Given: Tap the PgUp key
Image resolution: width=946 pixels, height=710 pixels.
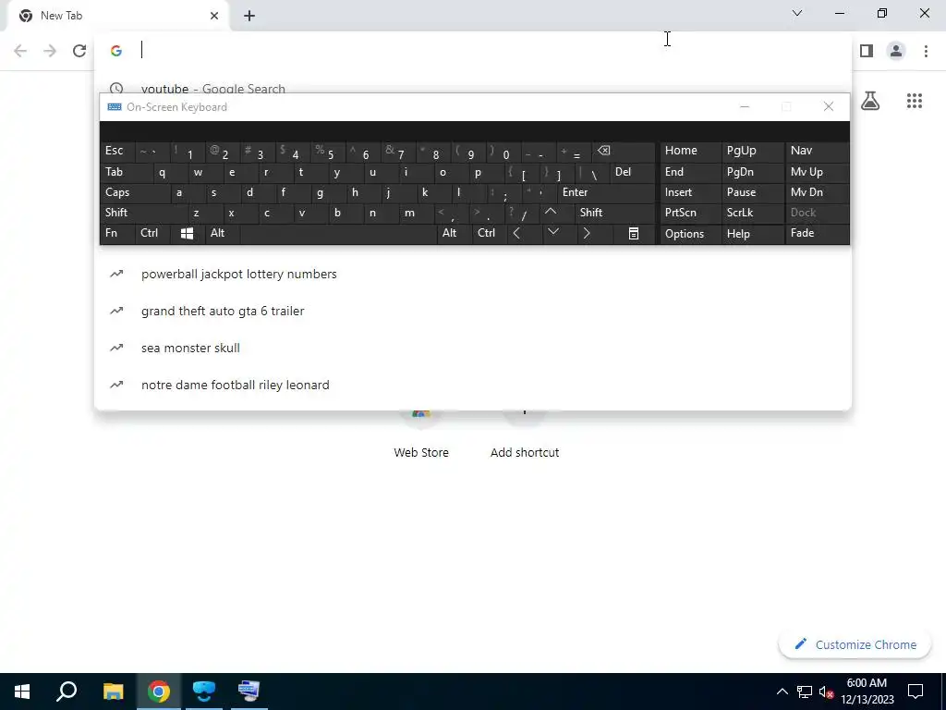Looking at the screenshot, I should tap(752, 151).
